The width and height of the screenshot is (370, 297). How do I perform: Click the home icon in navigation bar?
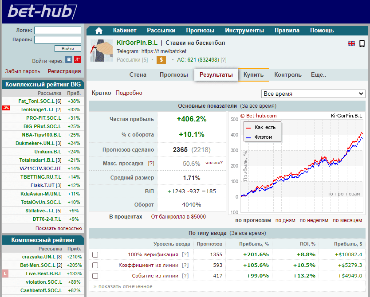click(x=98, y=31)
